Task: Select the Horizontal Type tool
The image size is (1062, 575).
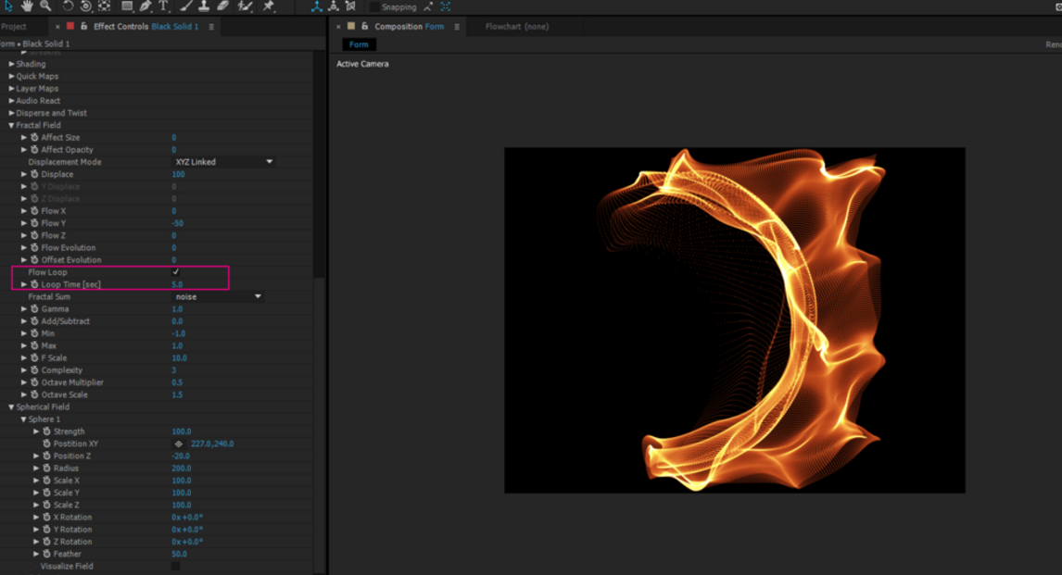Action: pos(164,6)
